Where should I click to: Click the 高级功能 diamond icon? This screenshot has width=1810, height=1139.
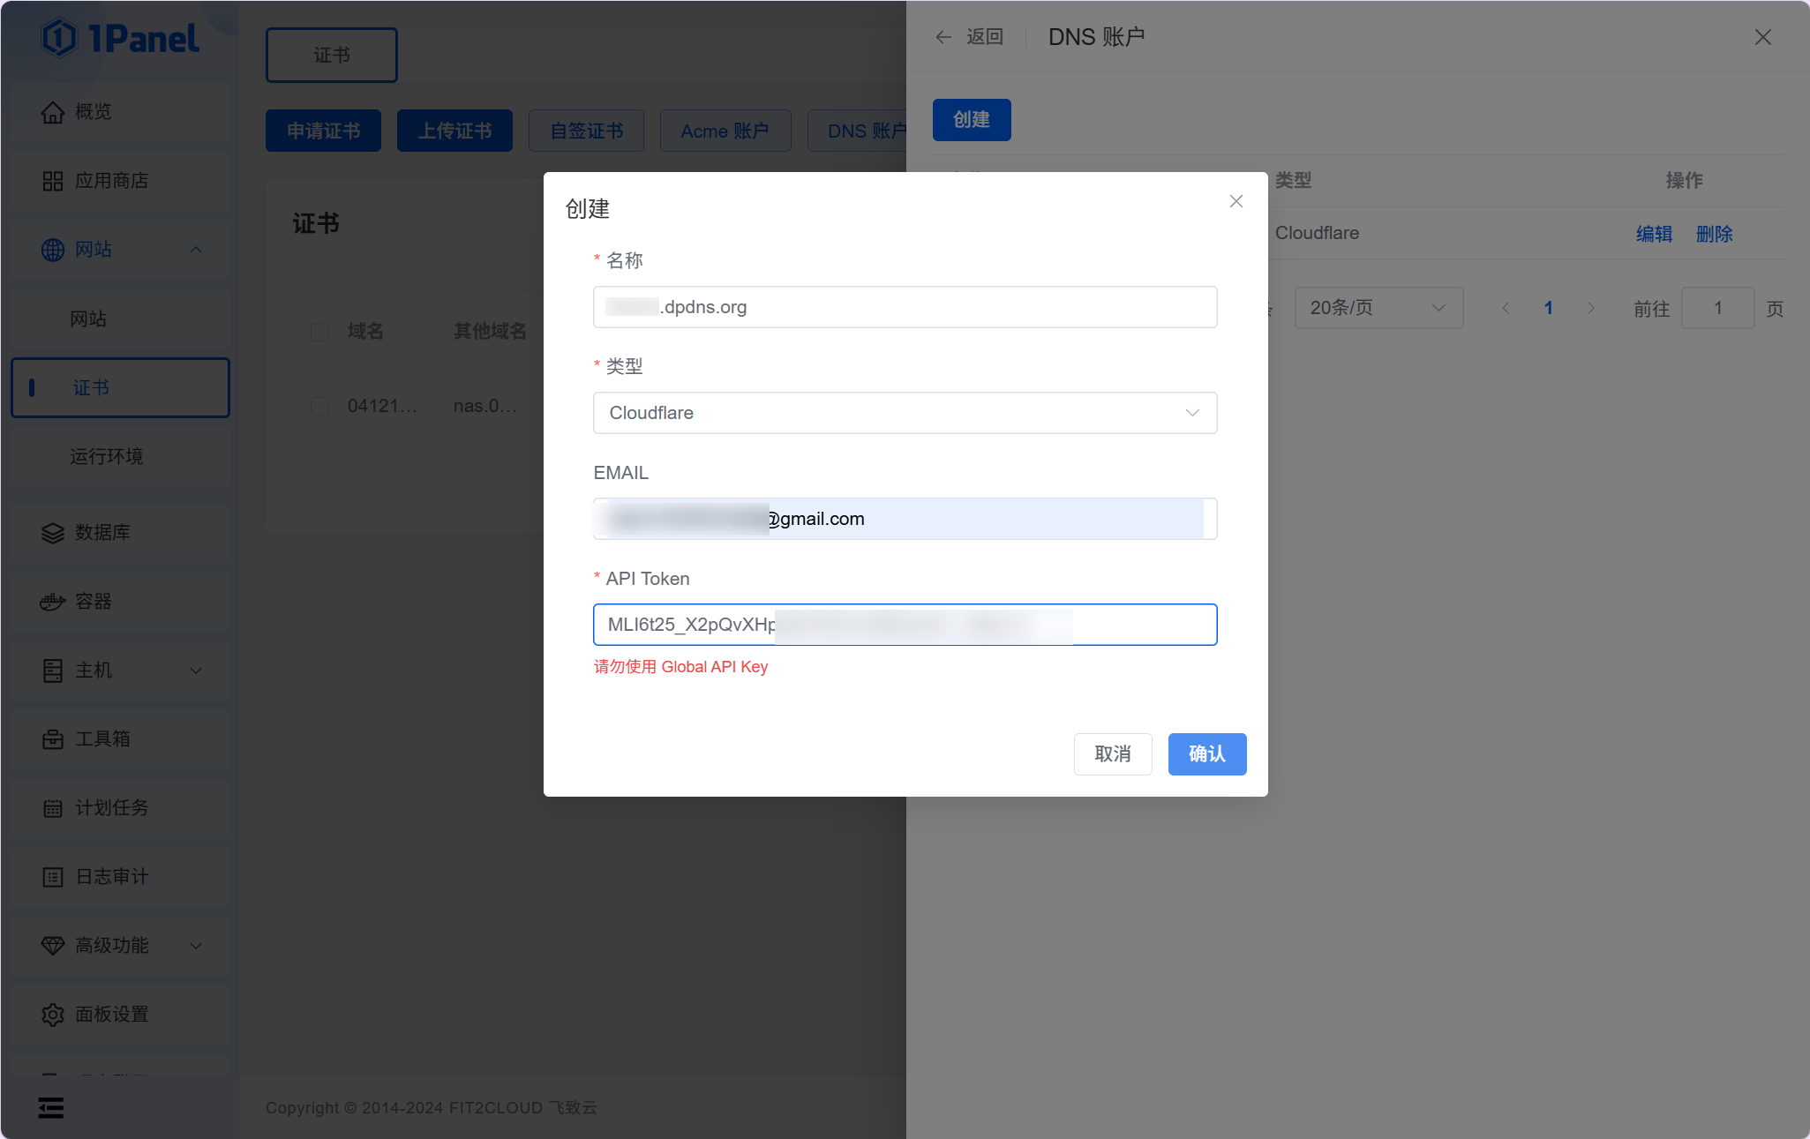pos(53,946)
